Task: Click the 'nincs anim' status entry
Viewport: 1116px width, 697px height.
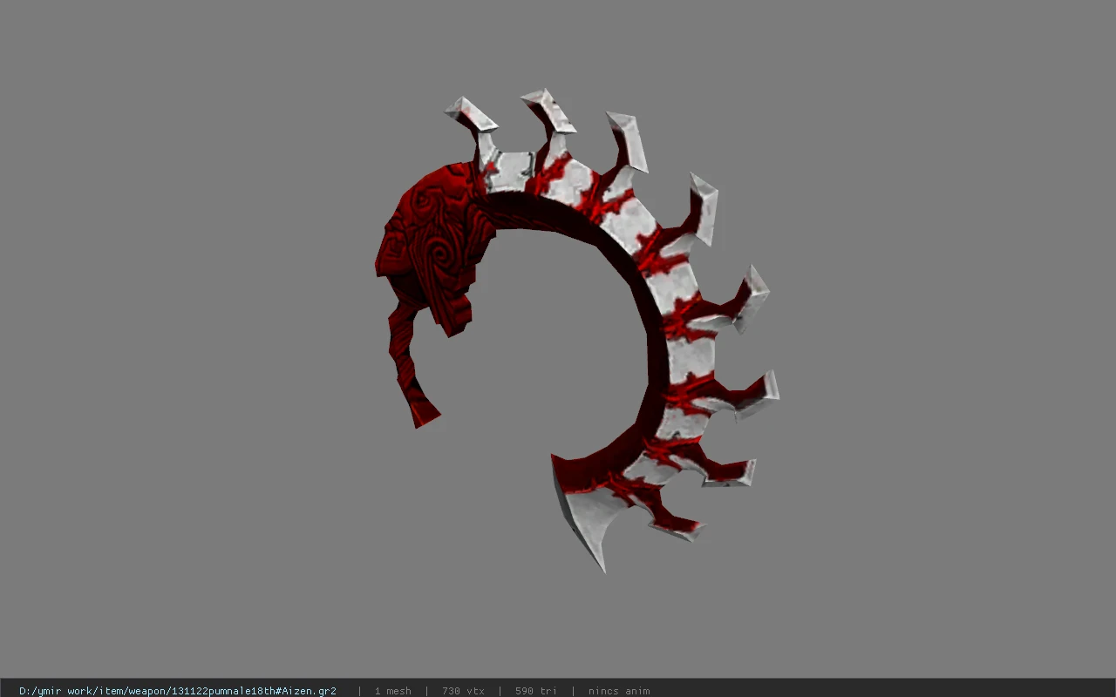Action: click(x=619, y=691)
